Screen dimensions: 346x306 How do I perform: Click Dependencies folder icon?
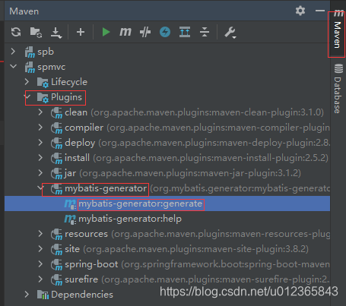43,295
